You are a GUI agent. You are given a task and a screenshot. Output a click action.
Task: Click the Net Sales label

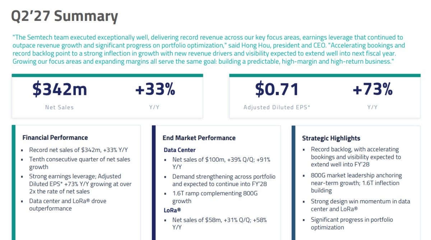pyautogui.click(x=59, y=107)
